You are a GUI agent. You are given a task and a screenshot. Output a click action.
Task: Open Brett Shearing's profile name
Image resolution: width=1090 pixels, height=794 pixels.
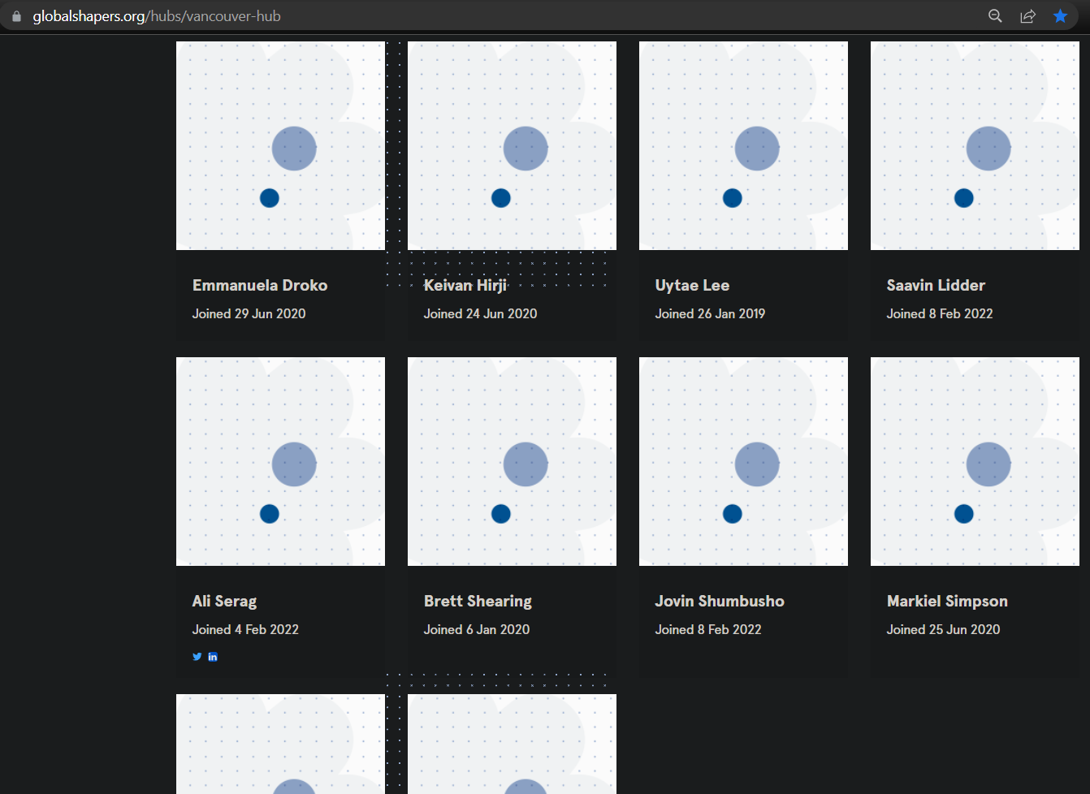[478, 601]
